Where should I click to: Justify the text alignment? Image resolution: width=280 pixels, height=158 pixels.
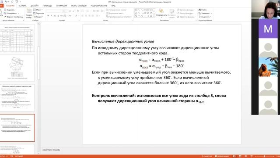93,16
